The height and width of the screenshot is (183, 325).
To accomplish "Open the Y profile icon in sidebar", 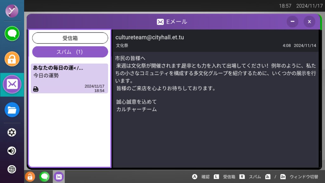I will [12, 11].
